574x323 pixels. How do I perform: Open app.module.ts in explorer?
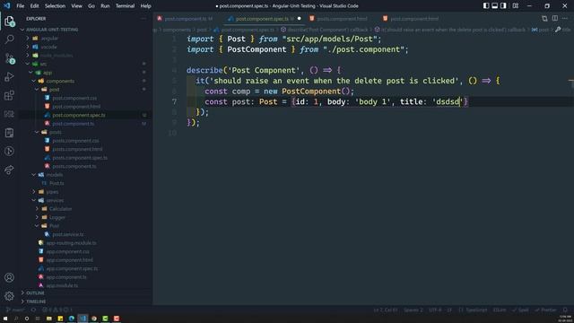point(62,285)
